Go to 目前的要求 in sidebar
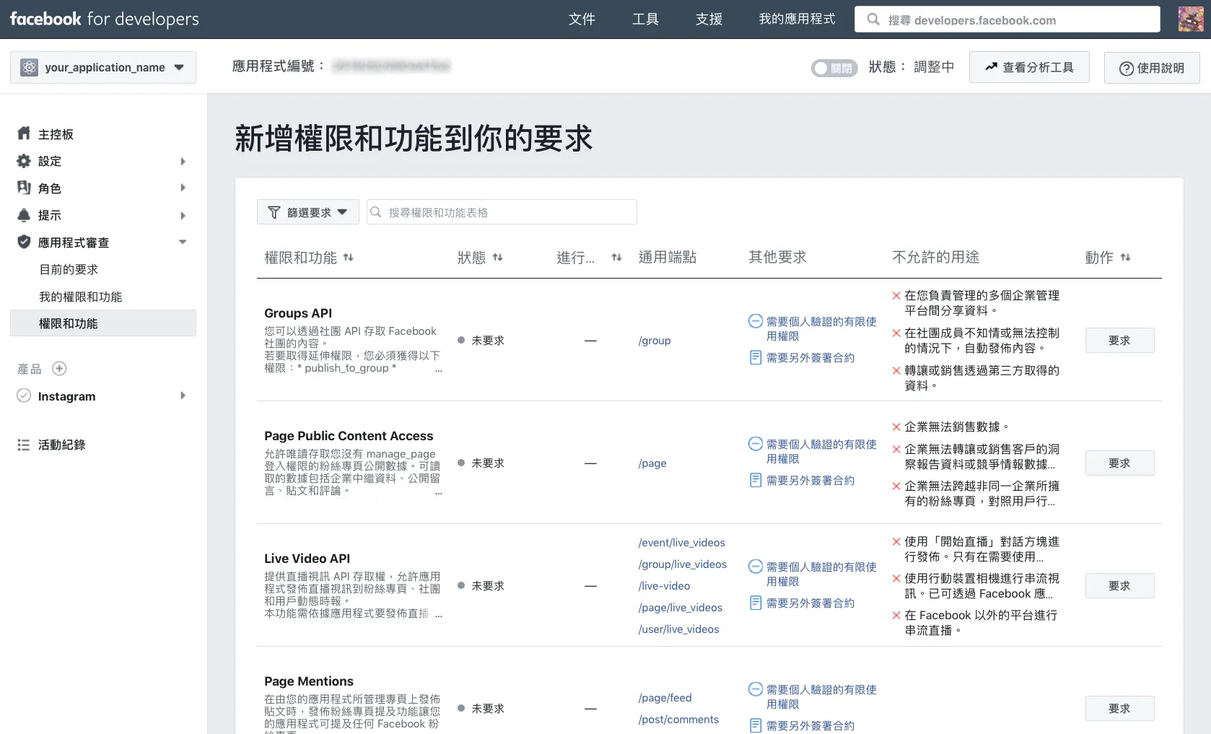Viewport: 1211px width, 734px height. coord(69,269)
